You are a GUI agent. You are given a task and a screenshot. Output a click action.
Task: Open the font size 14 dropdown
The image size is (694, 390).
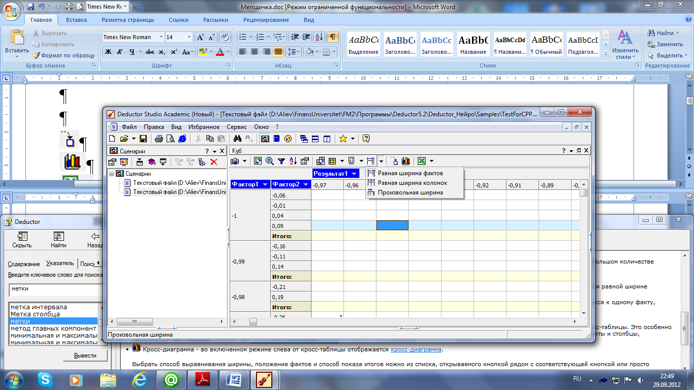[x=190, y=37]
